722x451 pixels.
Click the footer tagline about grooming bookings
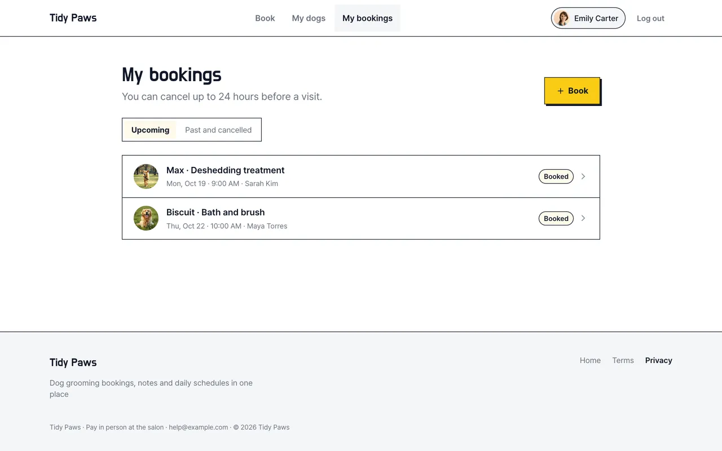click(151, 388)
